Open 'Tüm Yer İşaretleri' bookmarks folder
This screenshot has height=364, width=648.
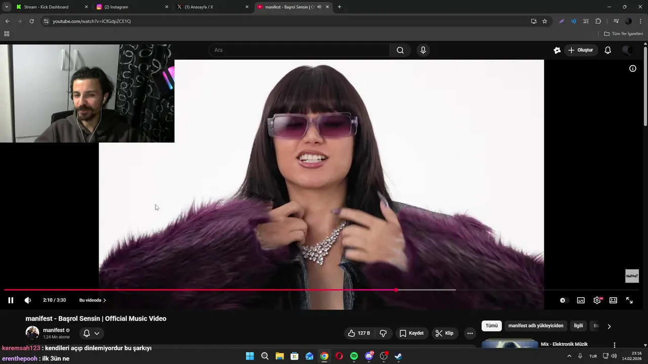click(624, 34)
